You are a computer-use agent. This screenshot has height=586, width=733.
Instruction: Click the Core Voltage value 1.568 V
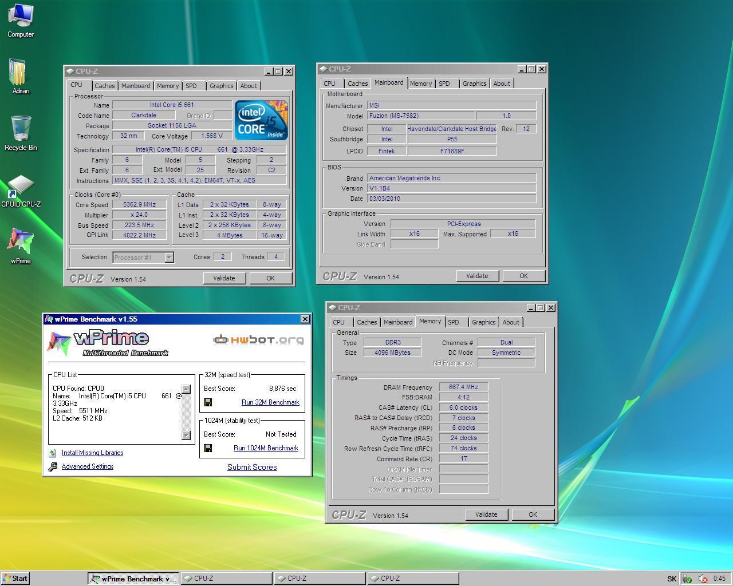coord(212,136)
